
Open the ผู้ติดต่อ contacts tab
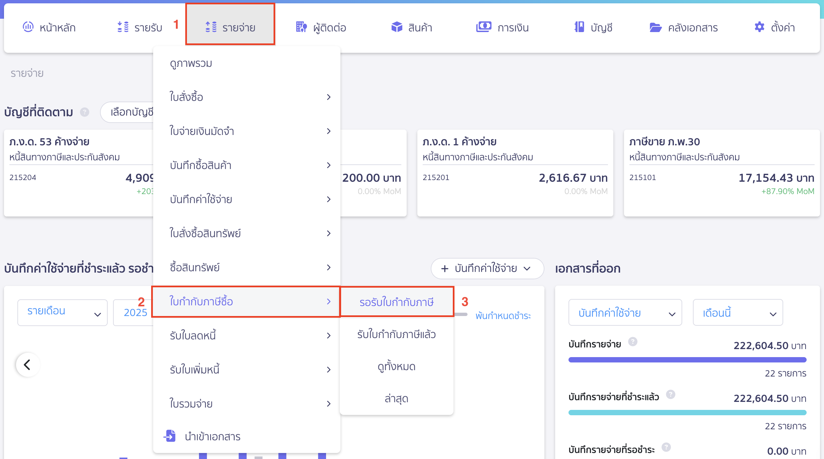pyautogui.click(x=321, y=27)
